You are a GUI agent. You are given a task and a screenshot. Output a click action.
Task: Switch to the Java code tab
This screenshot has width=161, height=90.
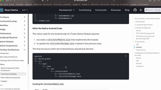click(37, 89)
